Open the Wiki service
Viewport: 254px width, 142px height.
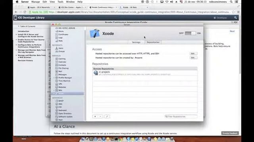point(60,90)
